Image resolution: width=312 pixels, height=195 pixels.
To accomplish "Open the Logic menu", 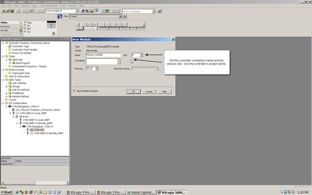I will coord(34,6).
